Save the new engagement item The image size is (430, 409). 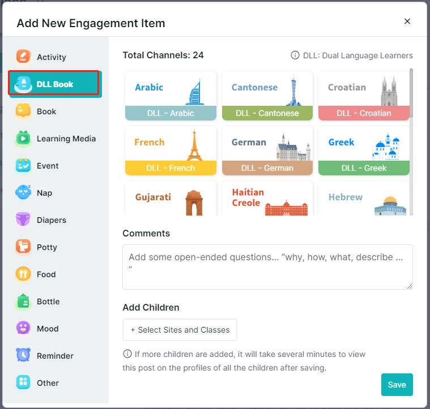click(x=397, y=385)
